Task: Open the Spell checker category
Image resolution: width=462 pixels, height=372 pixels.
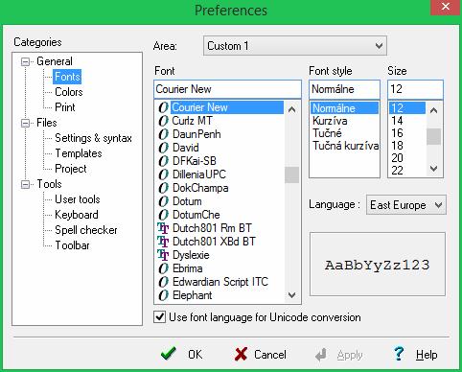Action: tap(86, 230)
